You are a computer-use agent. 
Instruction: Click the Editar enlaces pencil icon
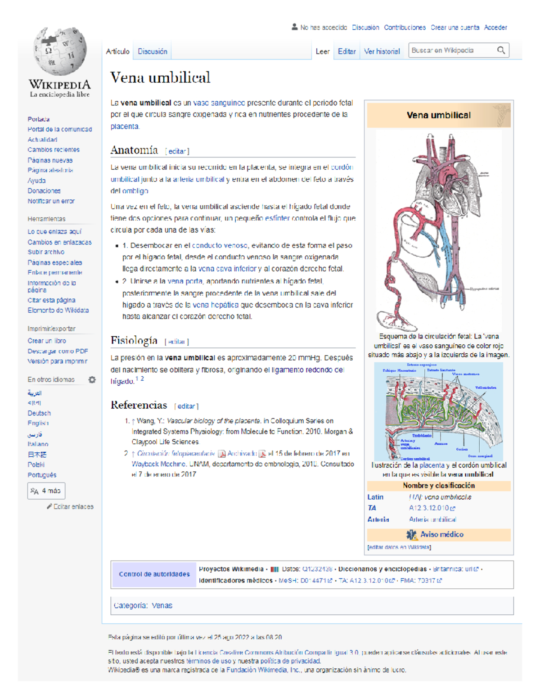pos(49,507)
